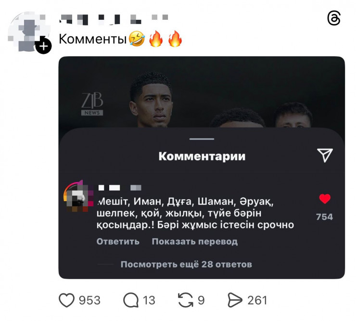The width and height of the screenshot is (356, 321).
Task: Share the post via paper plane icon
Action: [x=235, y=300]
